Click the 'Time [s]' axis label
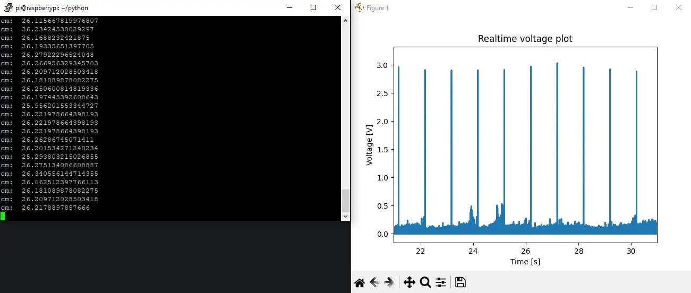This screenshot has width=691, height=293. [x=525, y=261]
